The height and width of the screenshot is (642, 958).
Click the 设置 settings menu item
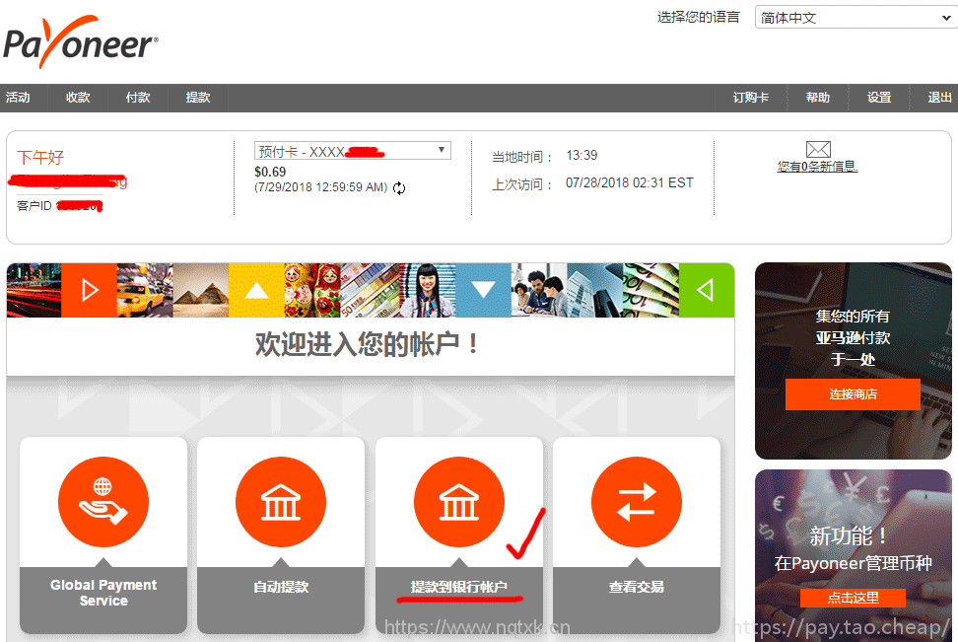[879, 98]
